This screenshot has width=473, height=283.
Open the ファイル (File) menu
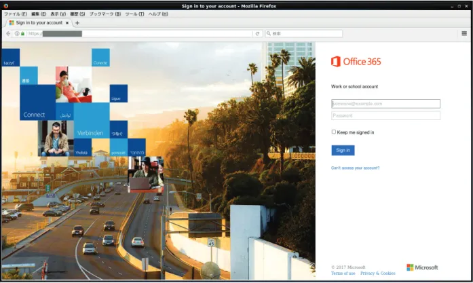click(x=16, y=14)
